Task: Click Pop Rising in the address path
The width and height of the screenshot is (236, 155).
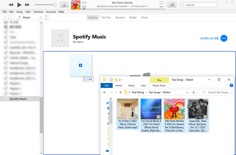Action: (x=138, y=92)
